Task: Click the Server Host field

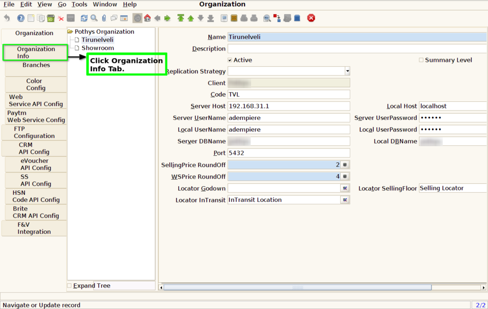Action: click(289, 106)
